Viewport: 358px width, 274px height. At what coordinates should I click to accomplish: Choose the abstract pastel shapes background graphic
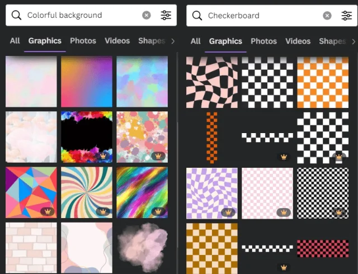tap(87, 248)
